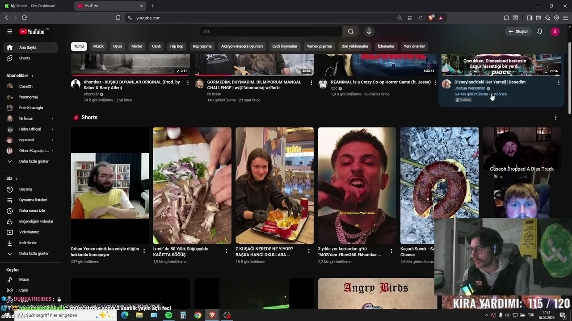Show hidden system tray icons
The image size is (572, 321).
pyautogui.click(x=486, y=315)
